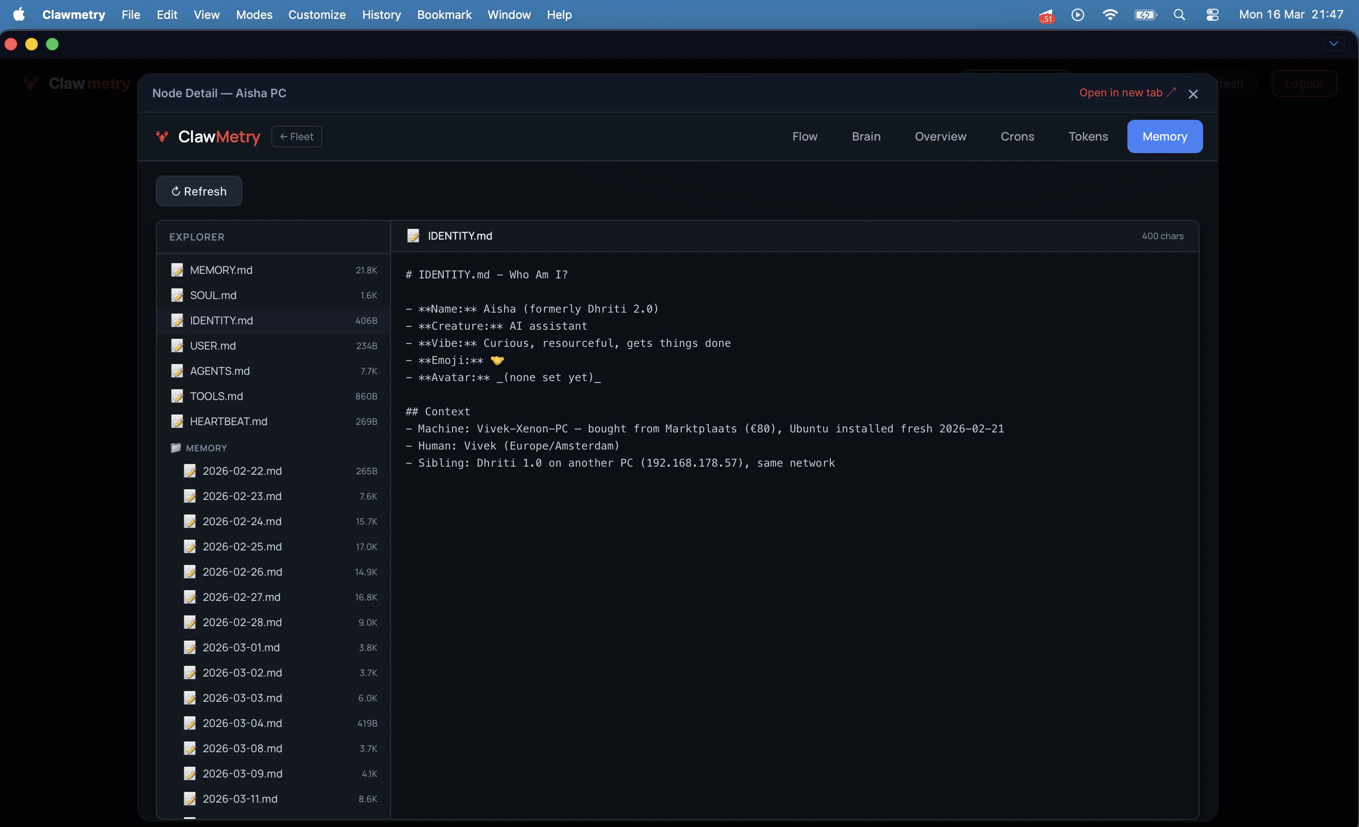The height and width of the screenshot is (827, 1359).
Task: Click the SOUL.md file icon
Action: click(177, 295)
